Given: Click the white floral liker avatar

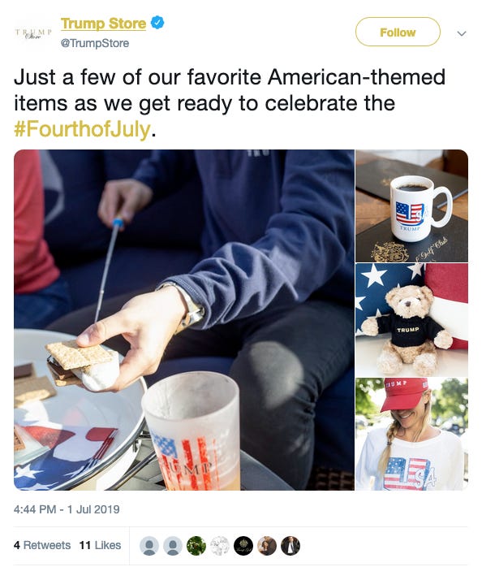Looking at the screenshot, I should coord(220,546).
